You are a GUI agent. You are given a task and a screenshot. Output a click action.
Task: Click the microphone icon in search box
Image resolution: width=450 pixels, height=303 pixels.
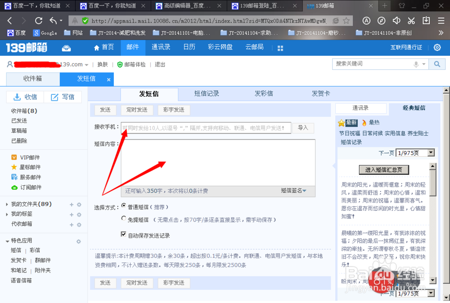pyautogui.click(x=416, y=64)
